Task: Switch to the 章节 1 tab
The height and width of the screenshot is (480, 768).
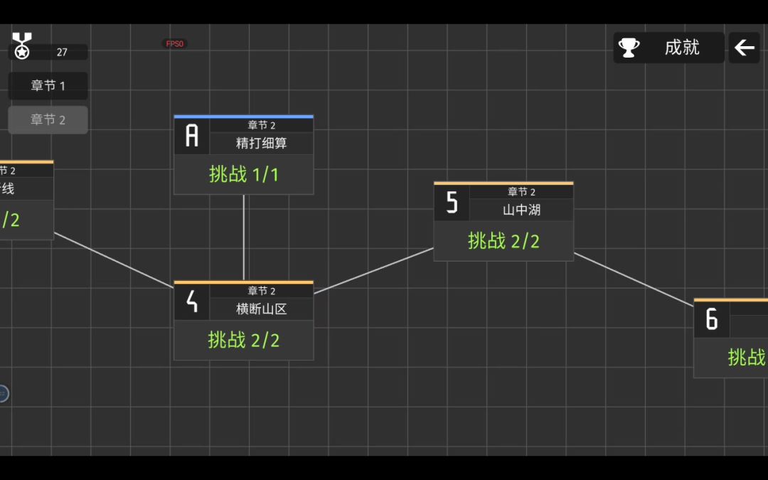Action: 48,86
